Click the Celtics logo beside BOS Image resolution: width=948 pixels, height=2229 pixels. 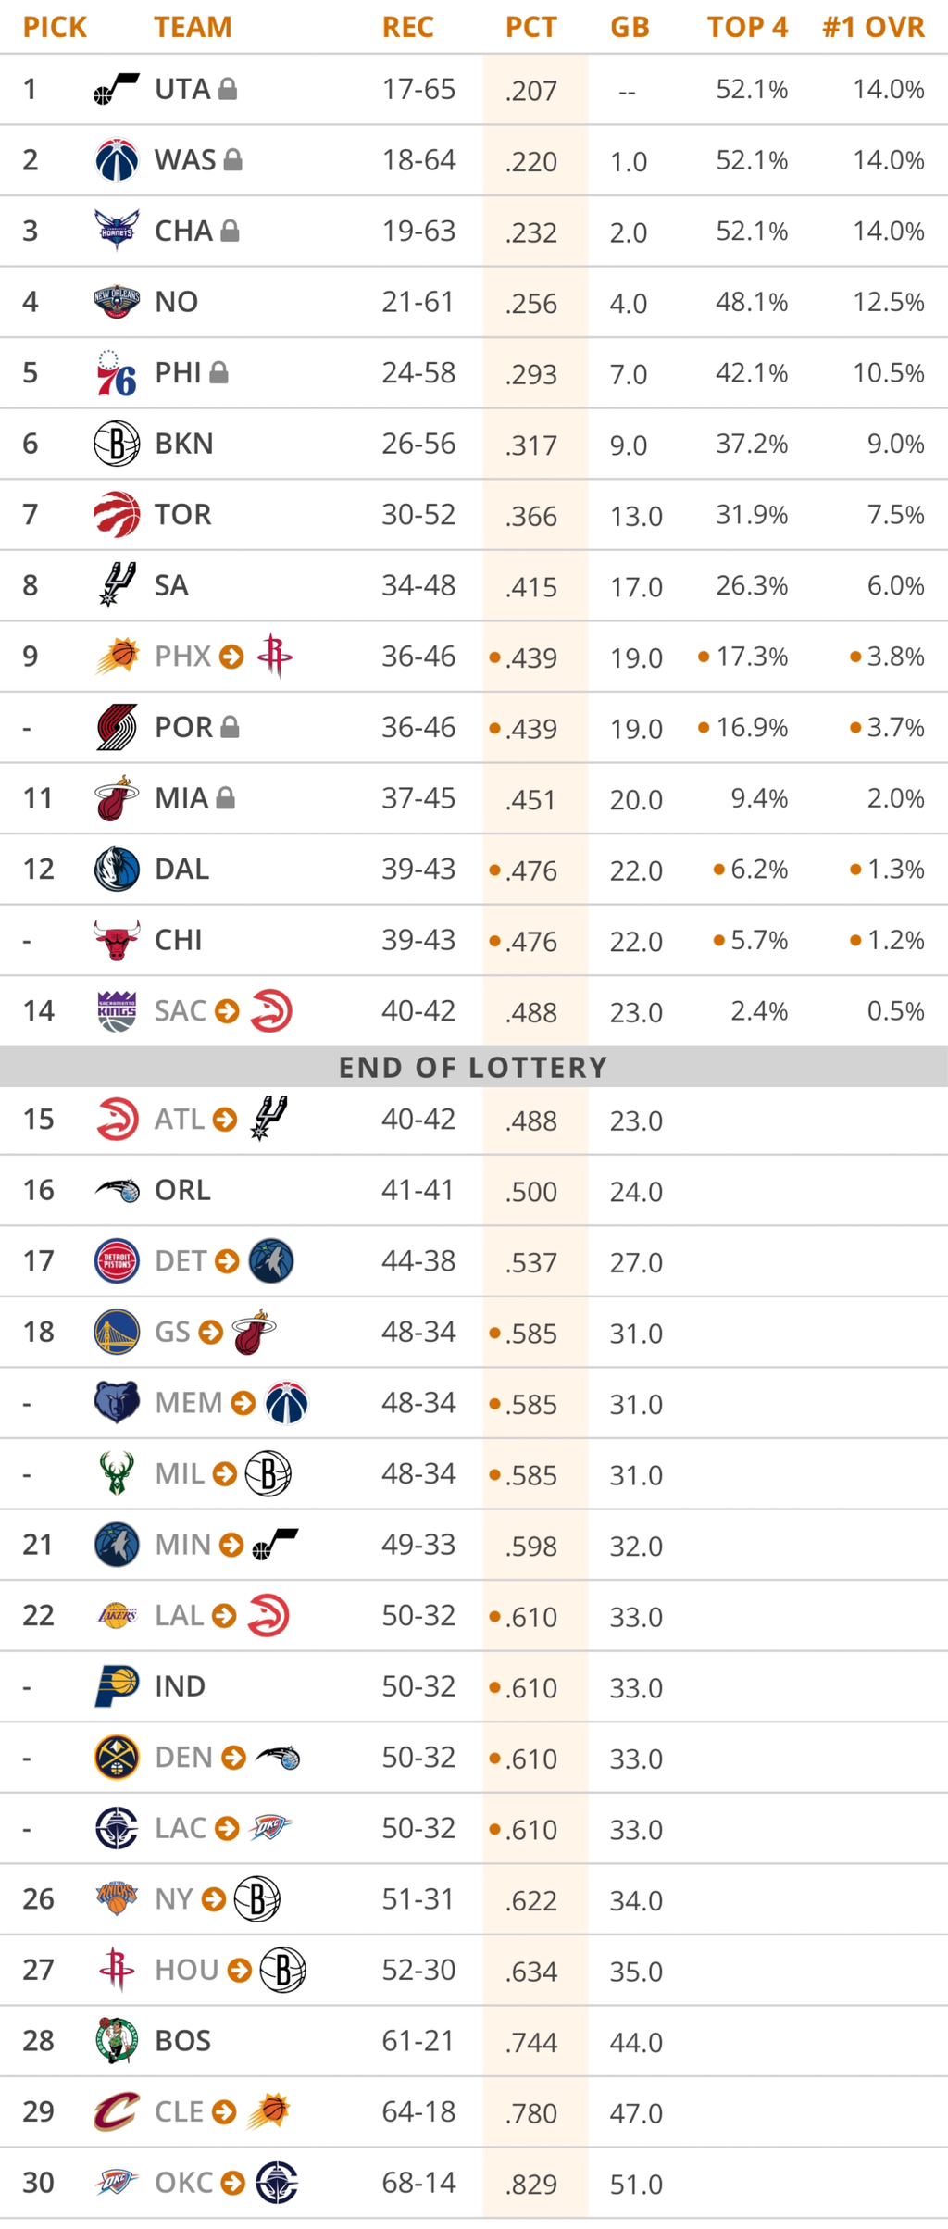[x=117, y=2041]
